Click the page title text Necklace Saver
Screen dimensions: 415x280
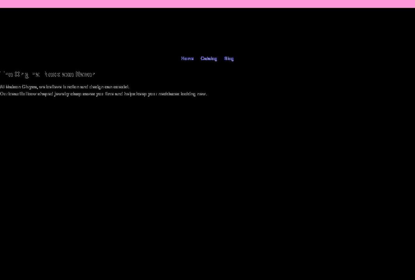click(x=69, y=74)
